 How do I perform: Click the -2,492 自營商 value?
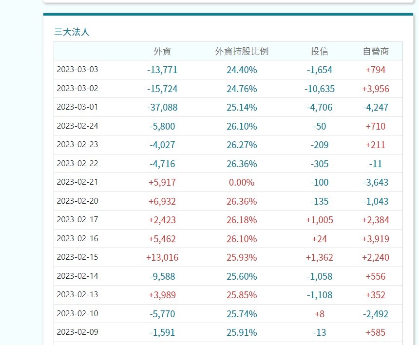pyautogui.click(x=376, y=314)
